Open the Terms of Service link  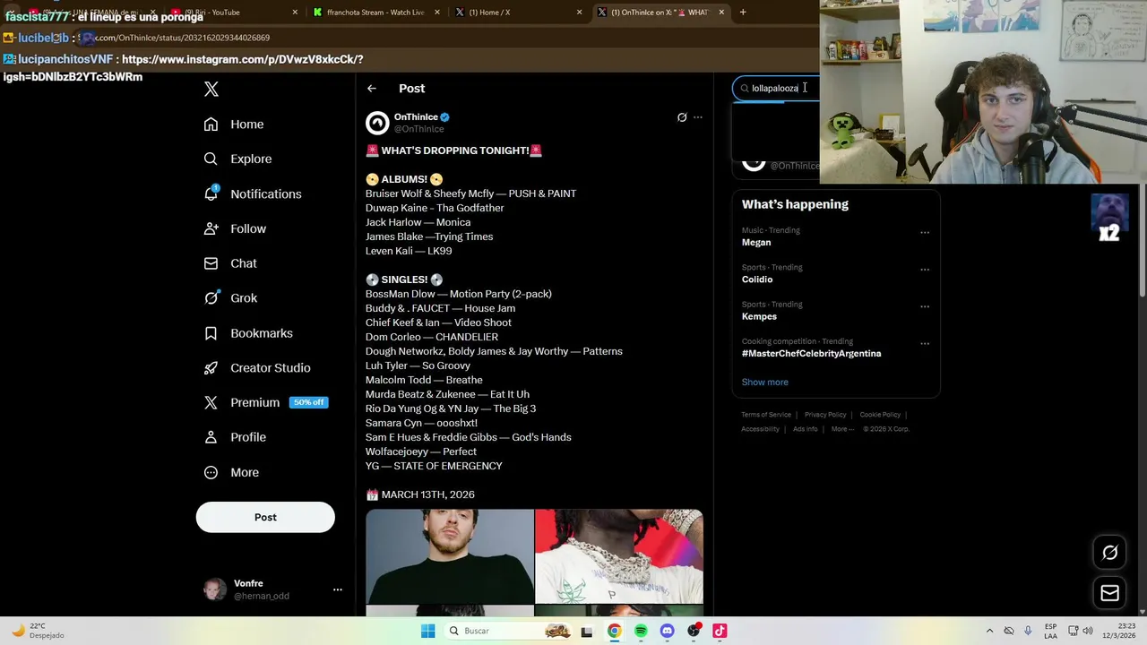766,415
